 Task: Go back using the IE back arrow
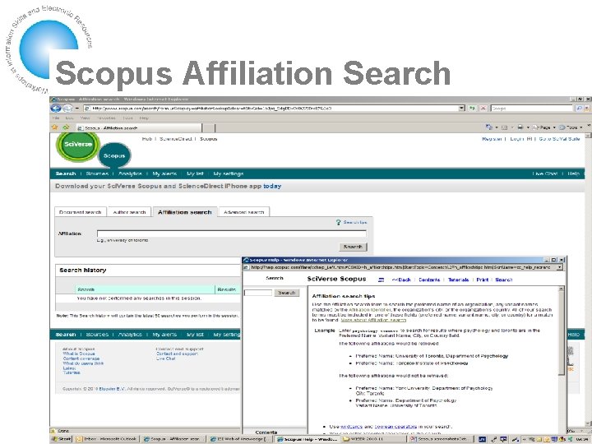[x=56, y=109]
